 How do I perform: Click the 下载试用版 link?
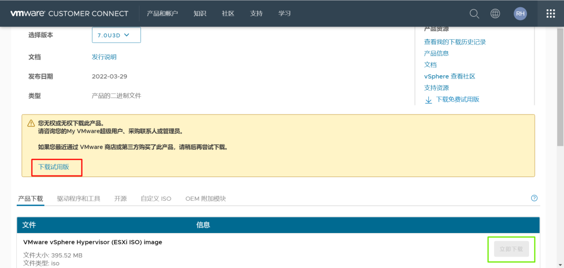(x=54, y=167)
